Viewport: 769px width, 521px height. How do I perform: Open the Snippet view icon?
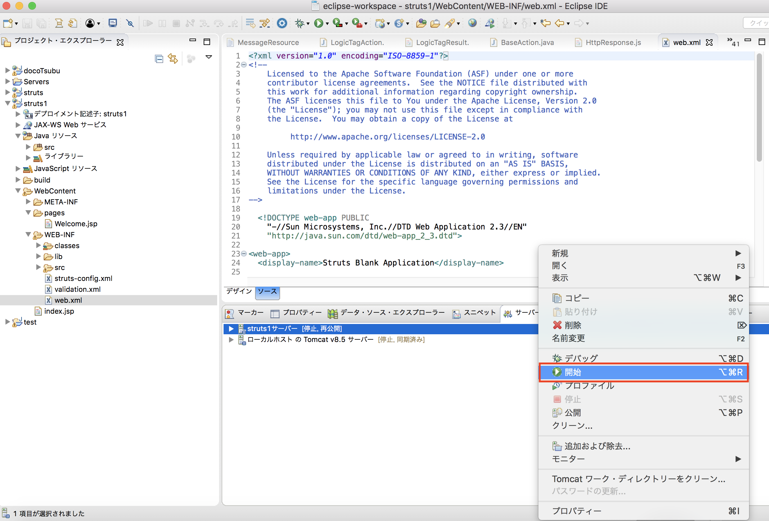pos(457,313)
